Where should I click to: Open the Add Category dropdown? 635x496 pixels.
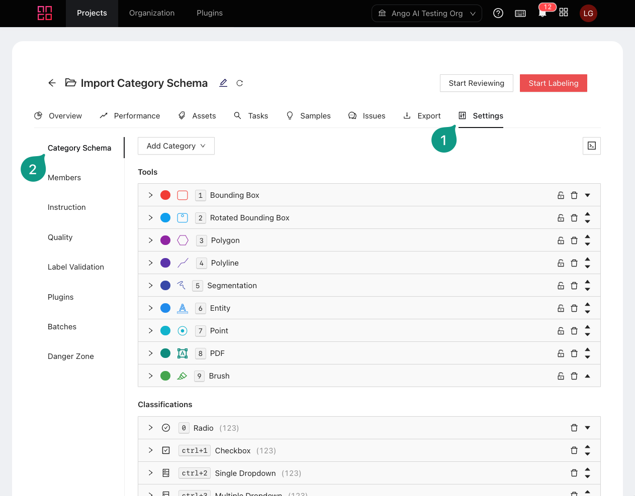coord(176,146)
